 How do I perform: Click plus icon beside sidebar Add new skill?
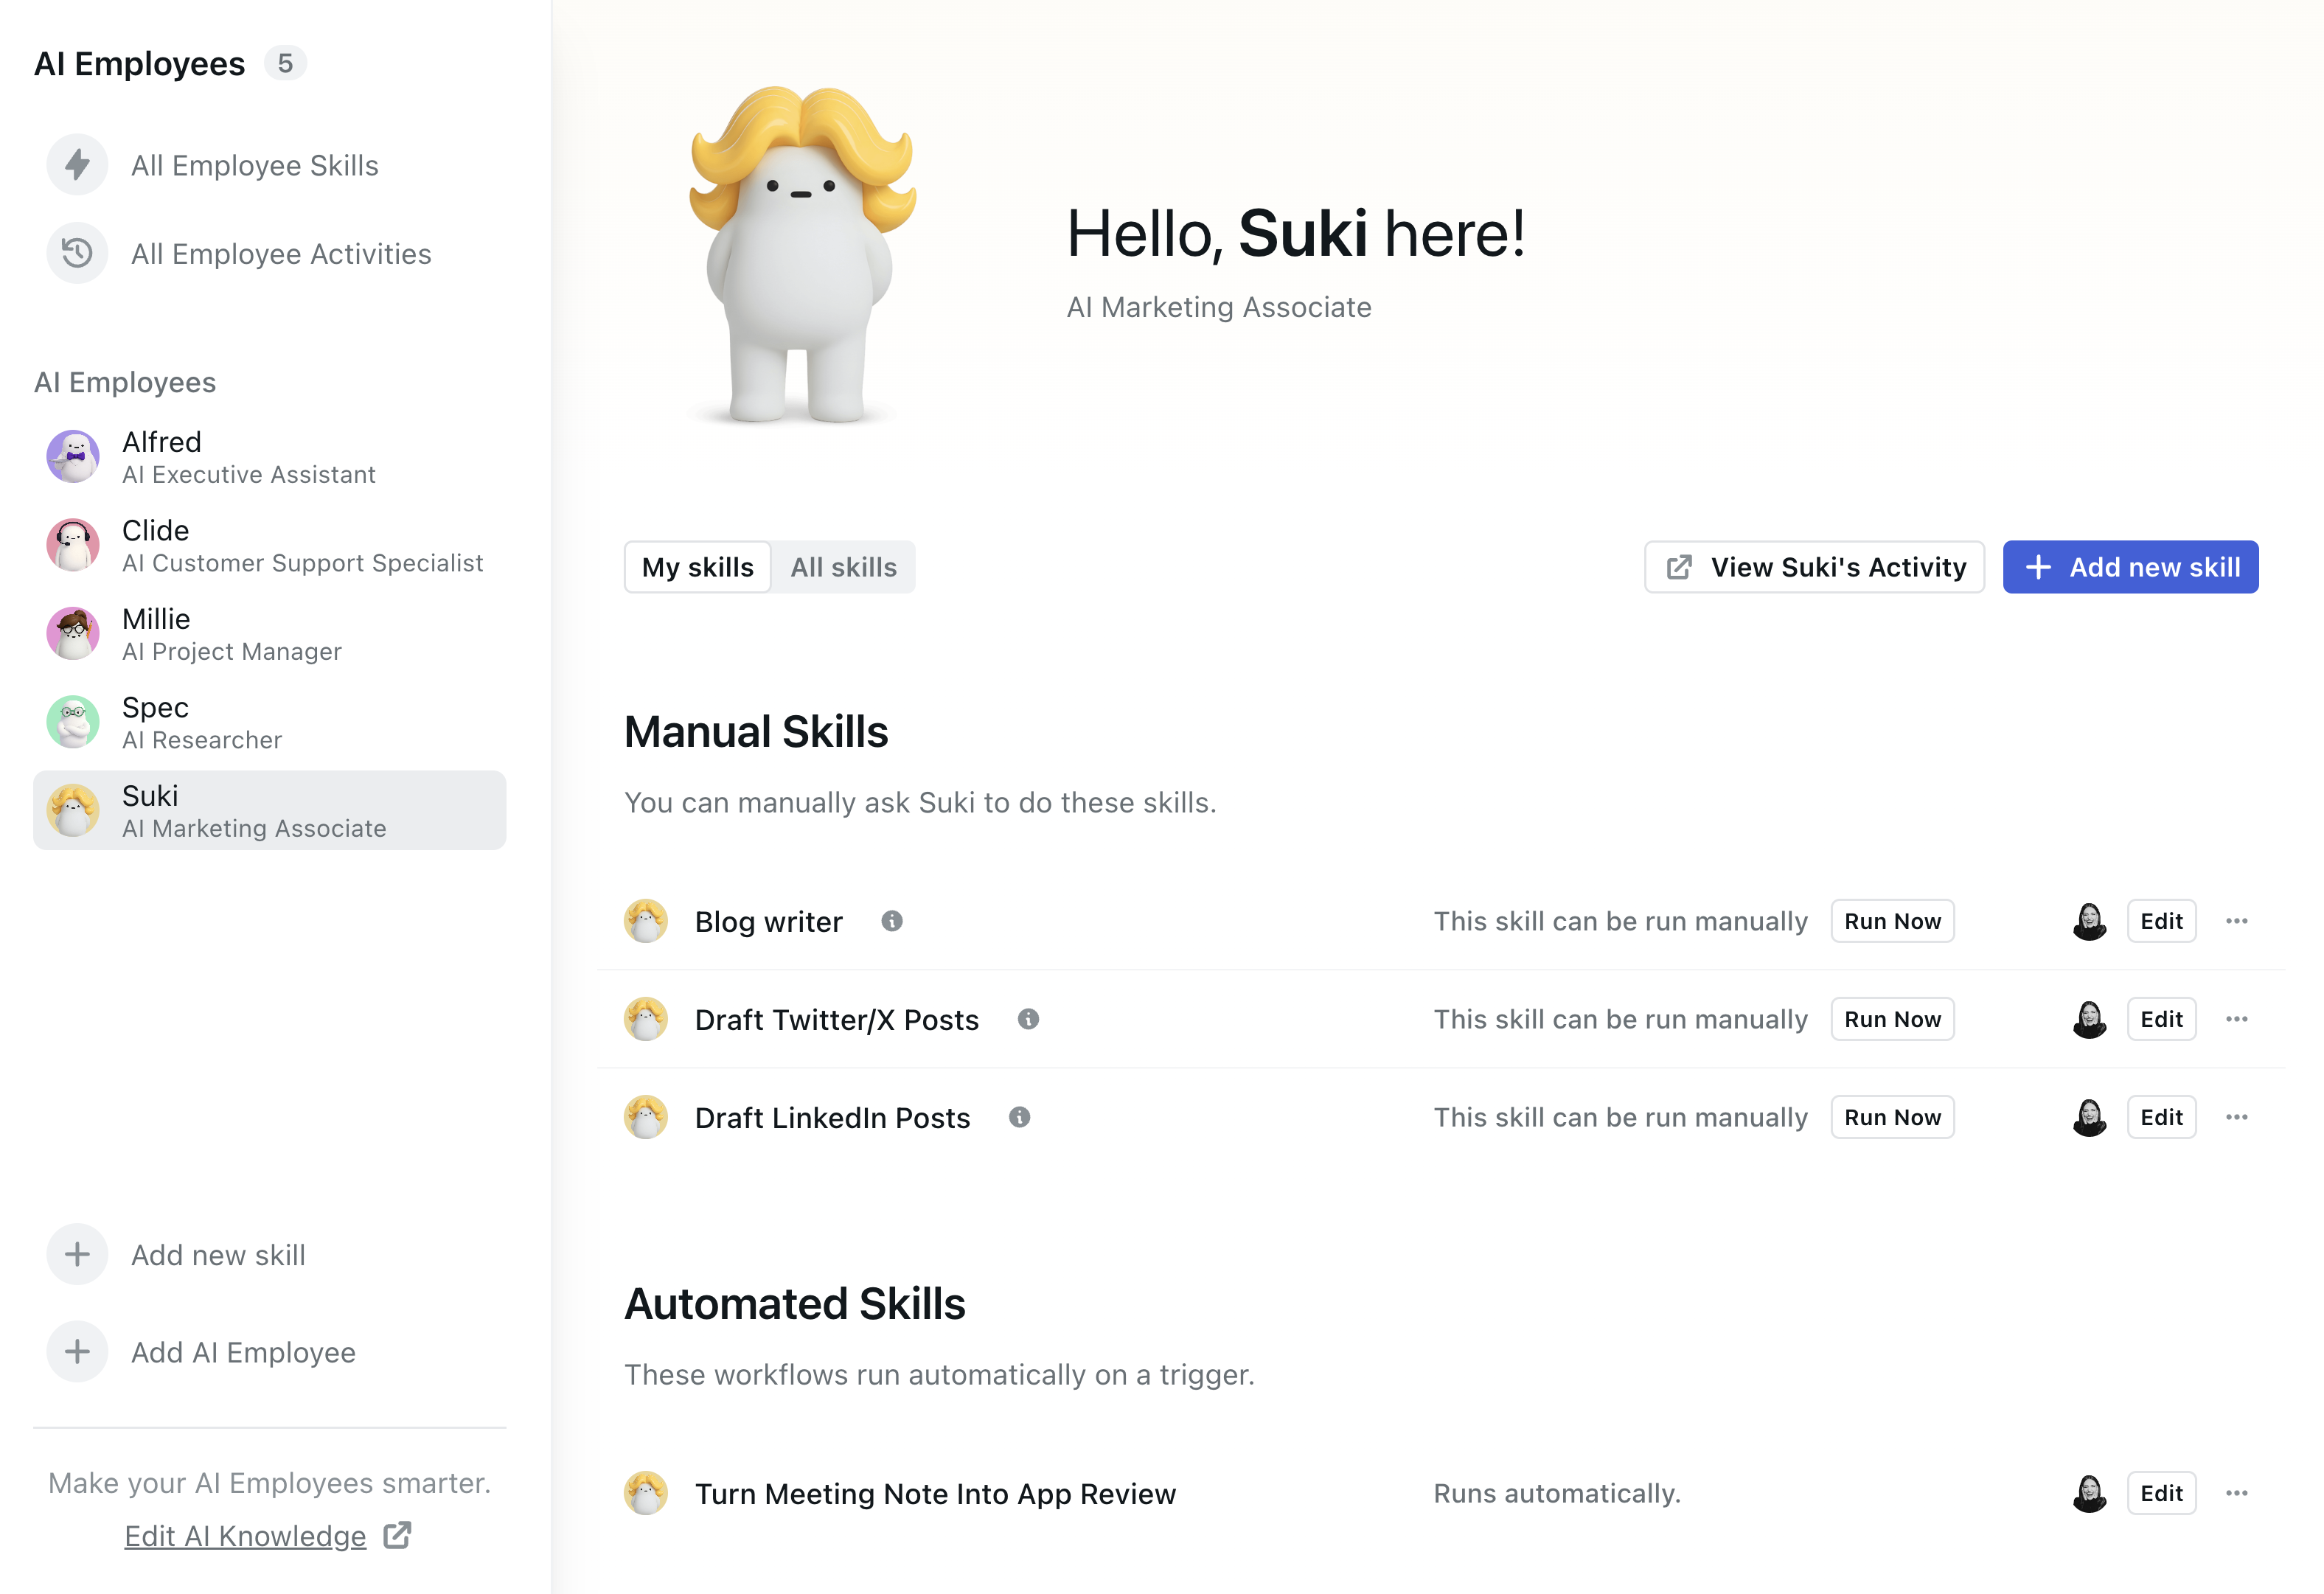[x=77, y=1254]
